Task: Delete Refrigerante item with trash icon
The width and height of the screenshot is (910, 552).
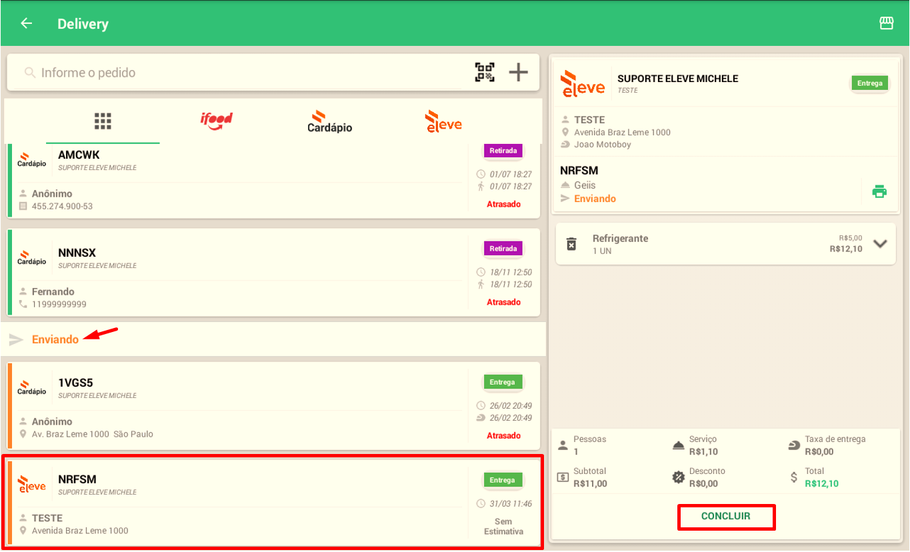Action: click(571, 244)
